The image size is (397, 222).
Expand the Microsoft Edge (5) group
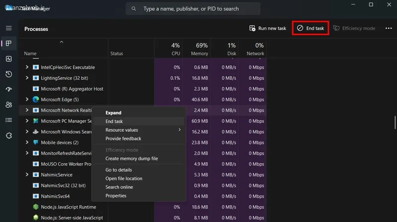[x=27, y=100]
